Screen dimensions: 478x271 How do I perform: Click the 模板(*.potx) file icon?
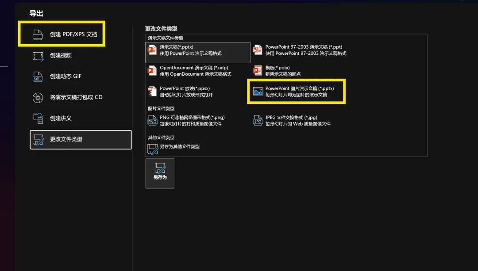click(x=257, y=71)
